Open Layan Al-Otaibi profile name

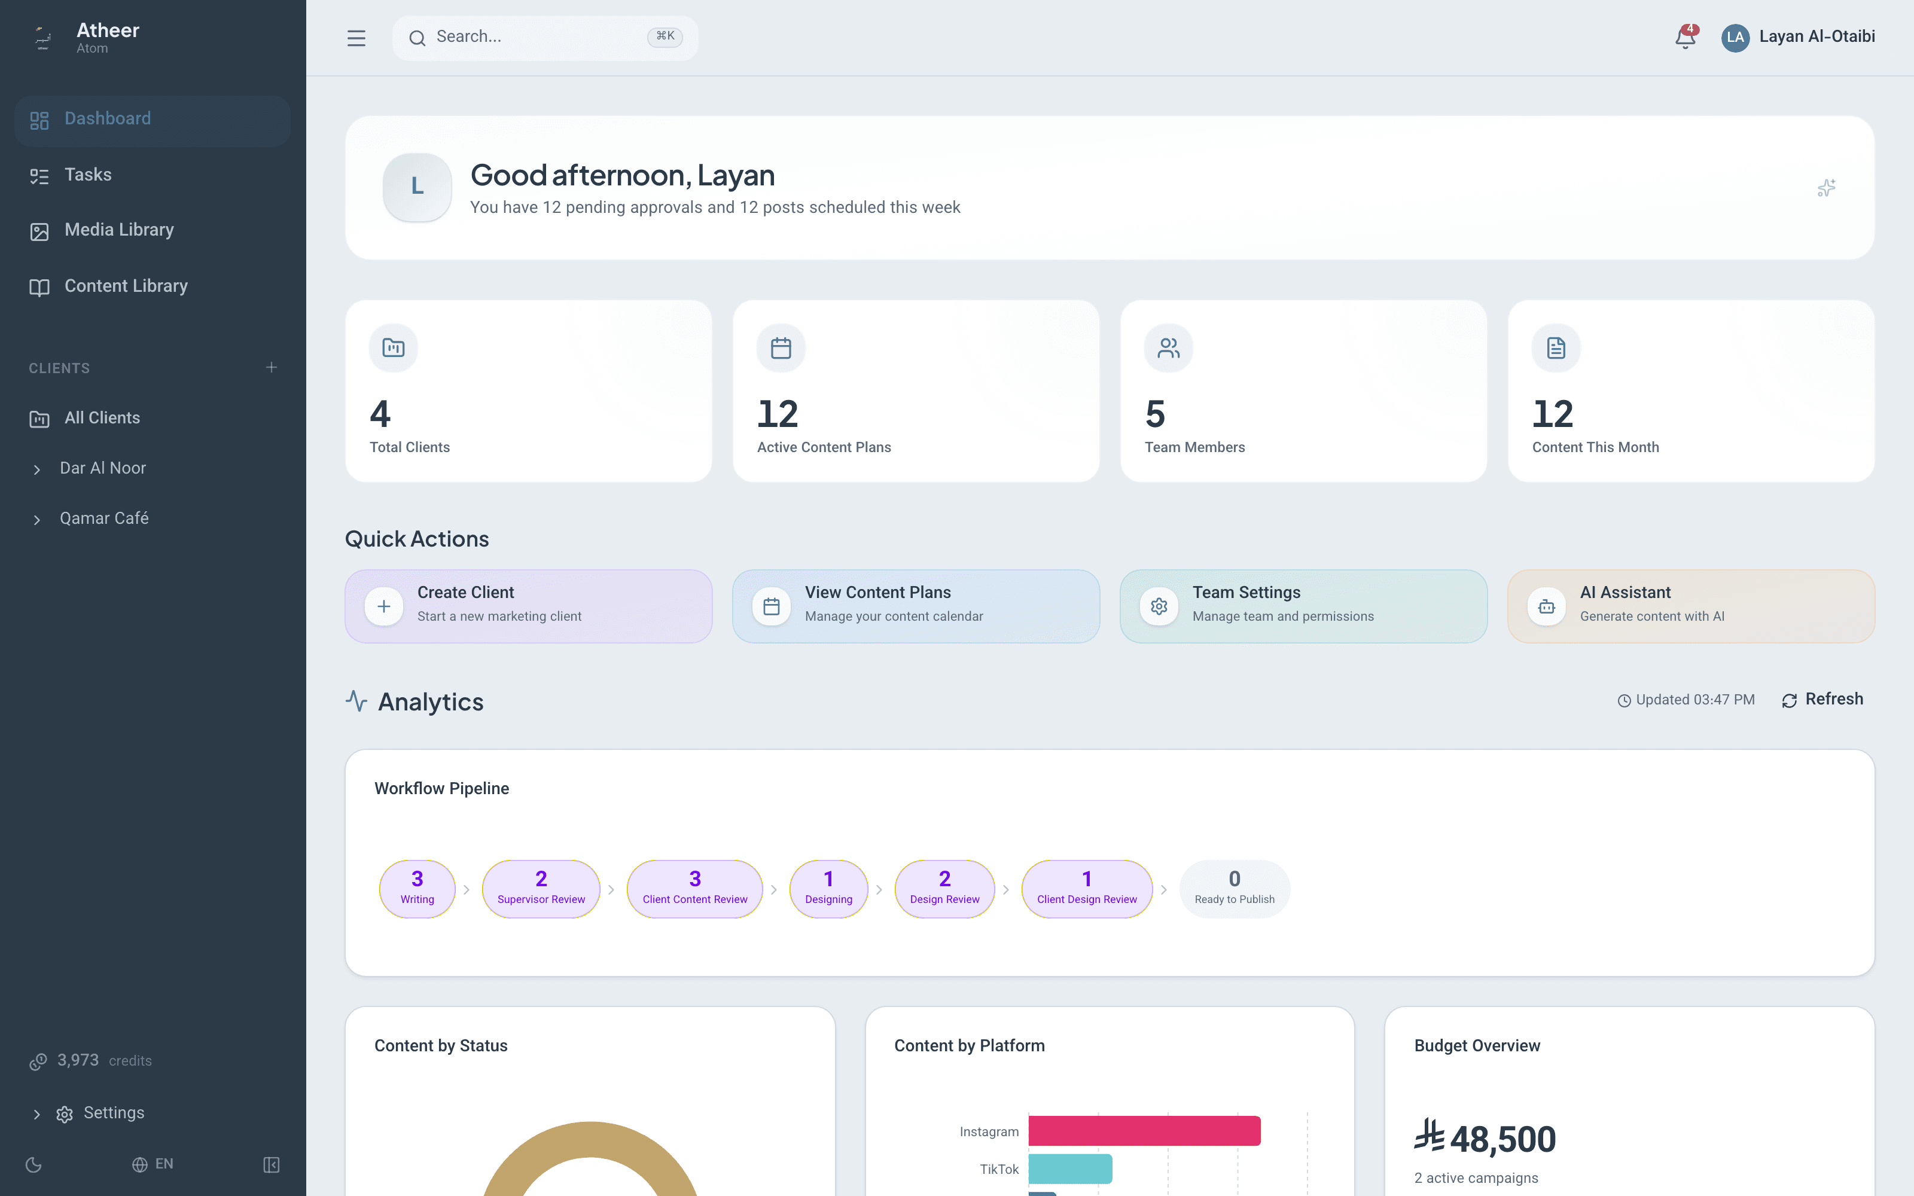(1817, 37)
